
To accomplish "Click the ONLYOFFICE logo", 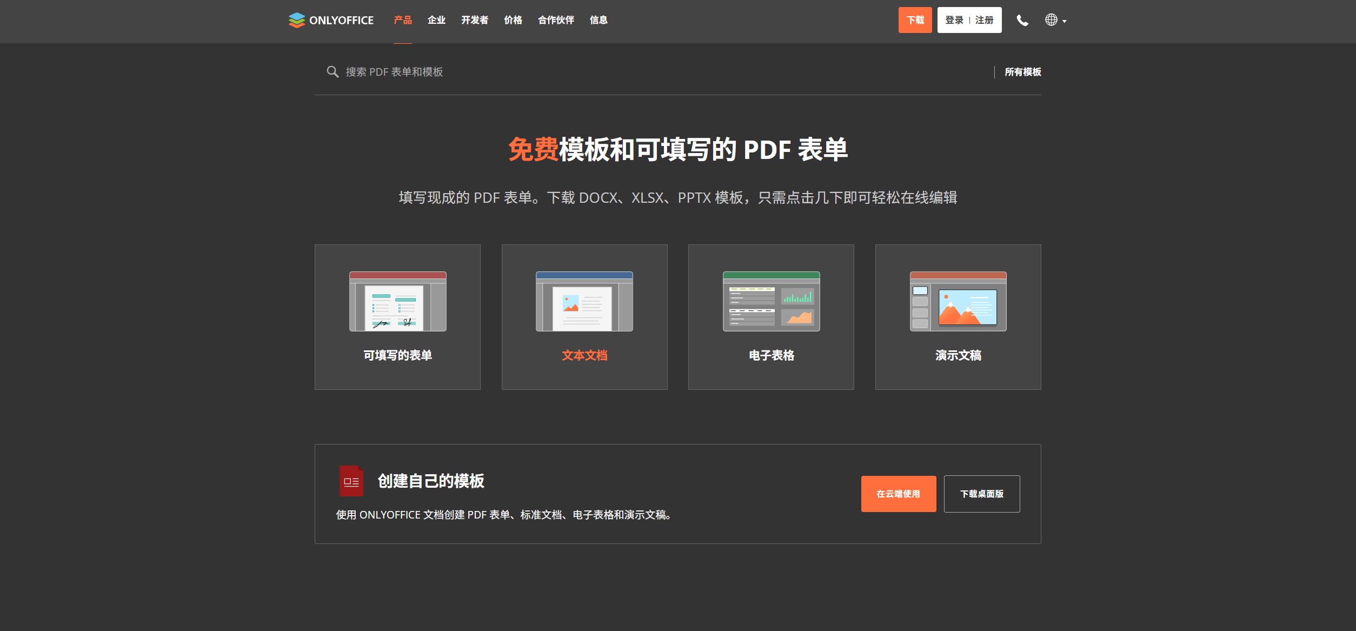I will coord(331,20).
